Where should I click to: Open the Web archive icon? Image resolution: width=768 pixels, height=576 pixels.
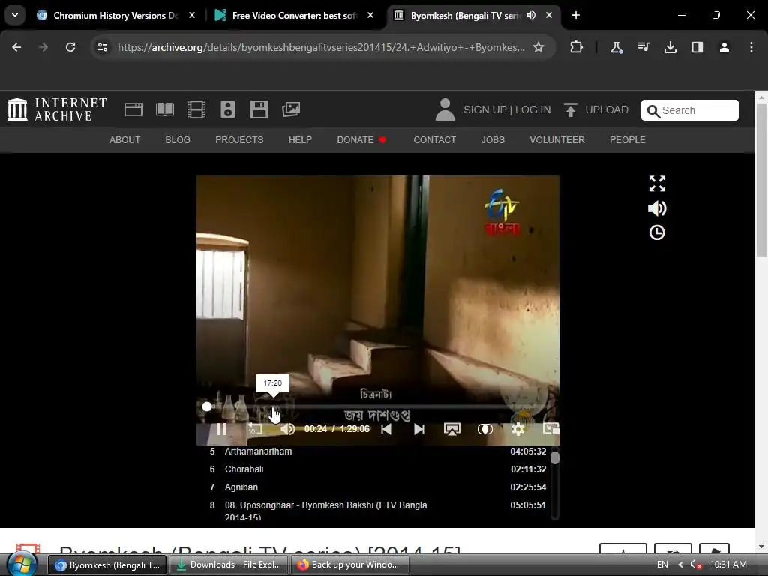[133, 109]
